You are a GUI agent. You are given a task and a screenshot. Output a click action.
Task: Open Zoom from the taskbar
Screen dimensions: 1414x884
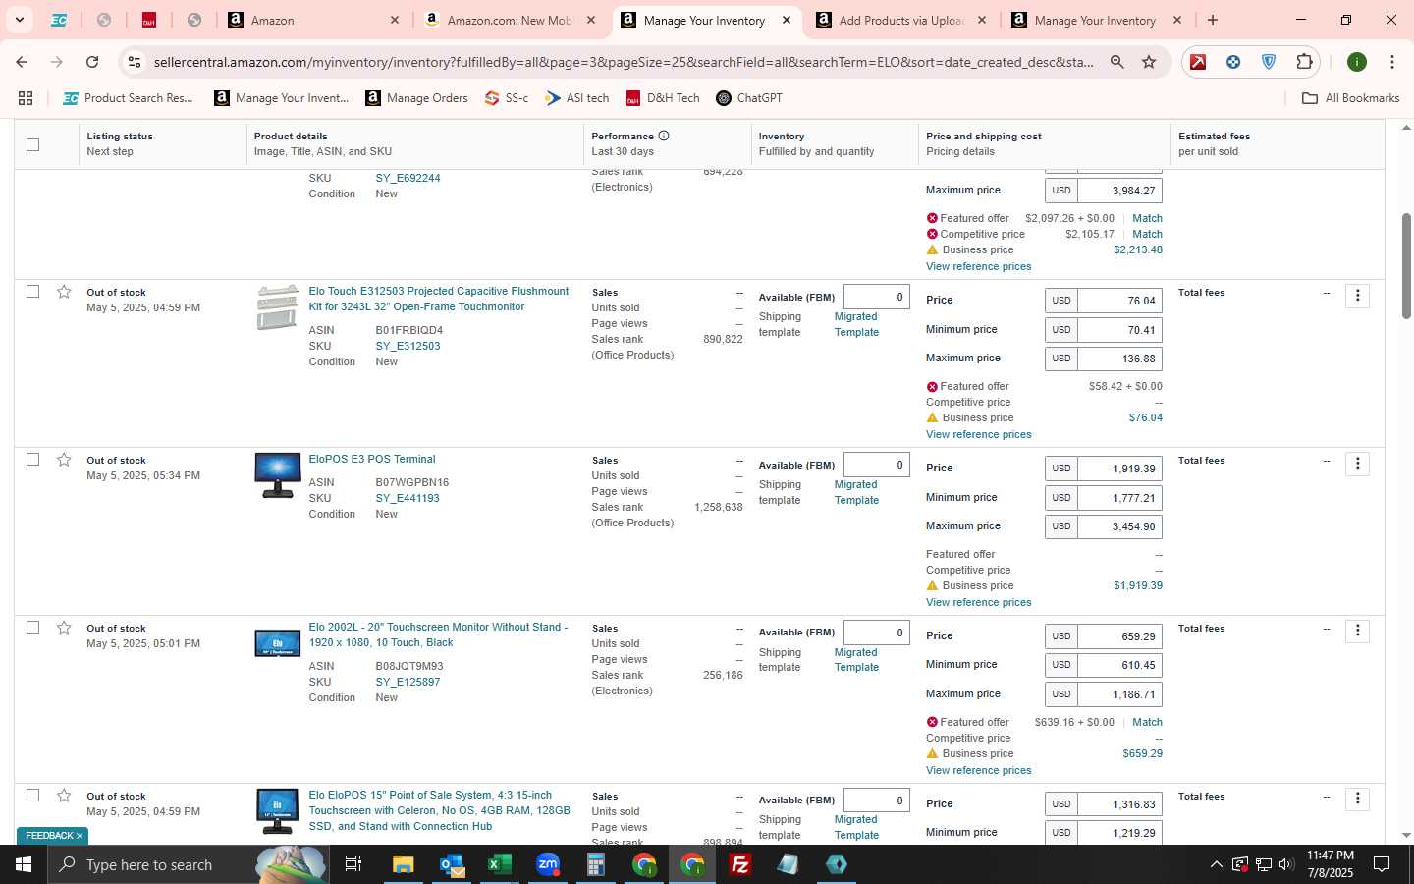pos(548,864)
